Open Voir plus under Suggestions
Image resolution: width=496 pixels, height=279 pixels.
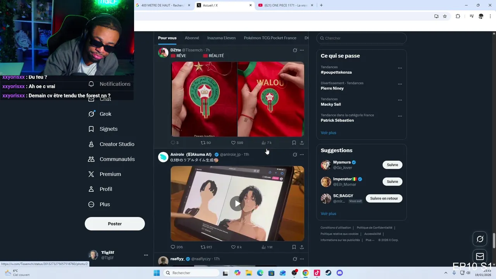click(x=328, y=214)
